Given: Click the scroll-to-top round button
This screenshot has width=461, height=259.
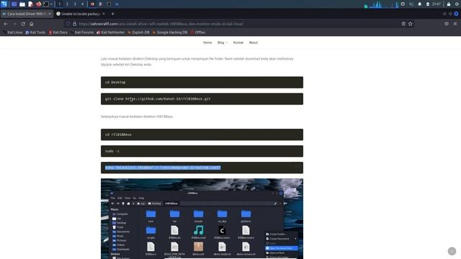Looking at the screenshot, I should (452, 251).
